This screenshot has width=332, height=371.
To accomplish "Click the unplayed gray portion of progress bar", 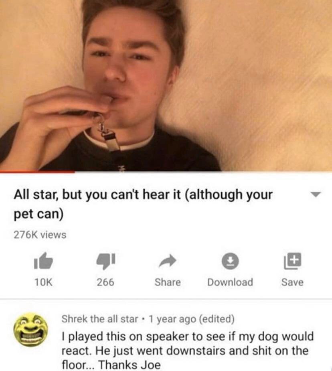I will [x=203, y=172].
